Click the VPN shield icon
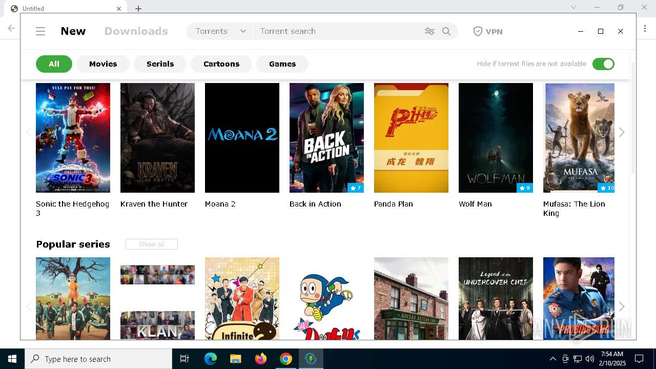Viewport: 656px width, 369px height. pos(478,31)
